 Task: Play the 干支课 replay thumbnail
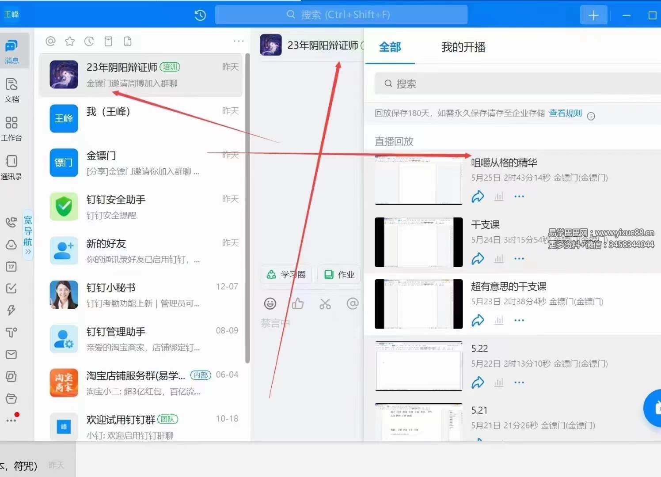[418, 242]
